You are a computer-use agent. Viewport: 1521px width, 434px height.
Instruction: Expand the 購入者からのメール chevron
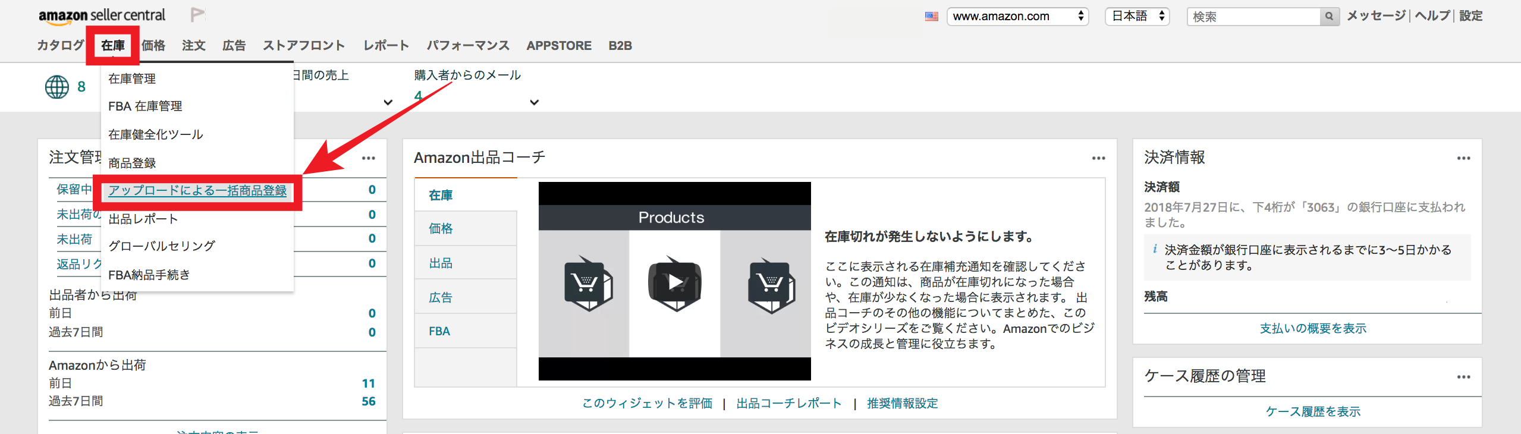coord(535,102)
